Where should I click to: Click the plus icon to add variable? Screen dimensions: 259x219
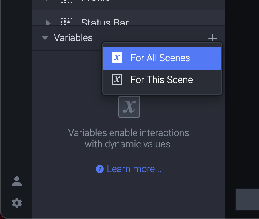click(x=212, y=38)
